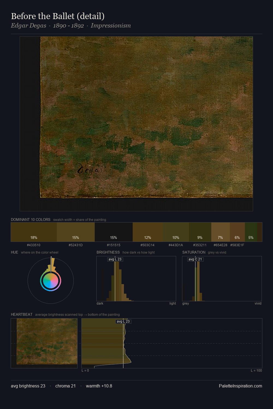Click the hex code text "#353211"
Screen dimensions: 273x409
[x=200, y=245]
